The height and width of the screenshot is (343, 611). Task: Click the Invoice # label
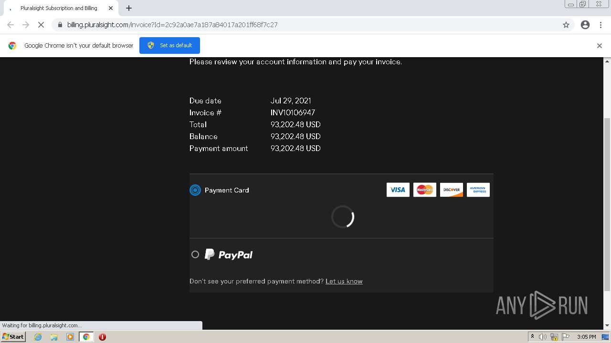pyautogui.click(x=205, y=112)
